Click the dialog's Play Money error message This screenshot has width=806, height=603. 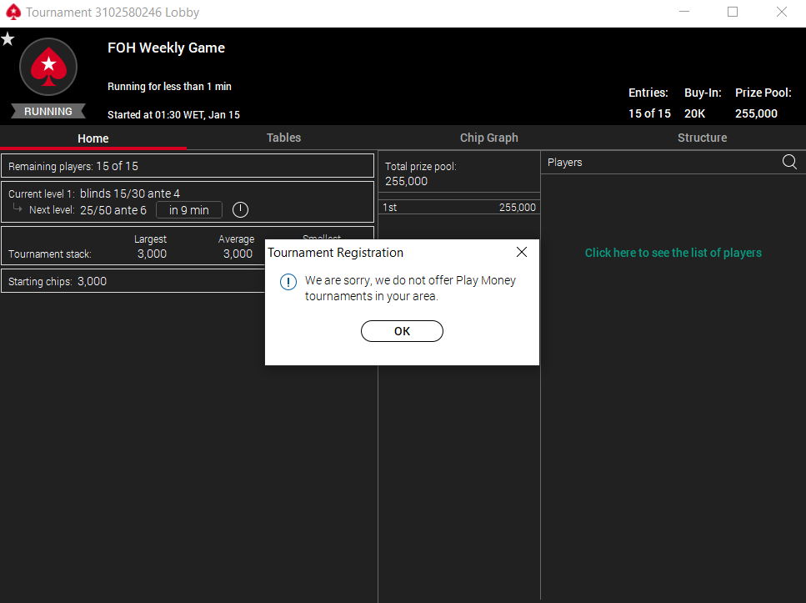tap(410, 288)
